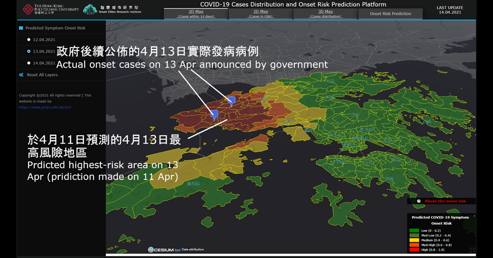The height and width of the screenshot is (258, 493).
Task: Click the map icon beside Predicted Symptom Onset Risk
Action: pos(21,29)
